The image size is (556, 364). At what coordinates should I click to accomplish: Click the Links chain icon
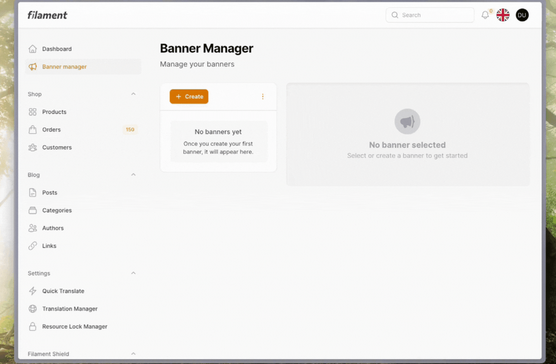[33, 246]
